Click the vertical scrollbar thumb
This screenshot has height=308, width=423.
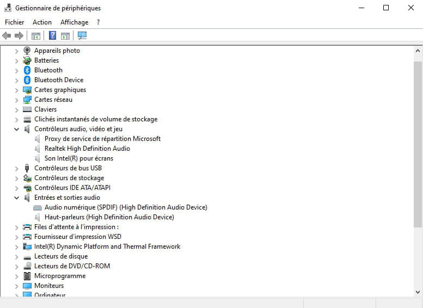418,144
